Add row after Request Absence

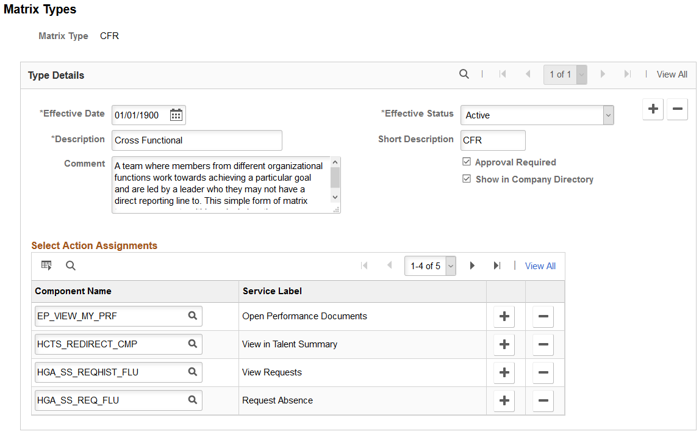click(504, 400)
